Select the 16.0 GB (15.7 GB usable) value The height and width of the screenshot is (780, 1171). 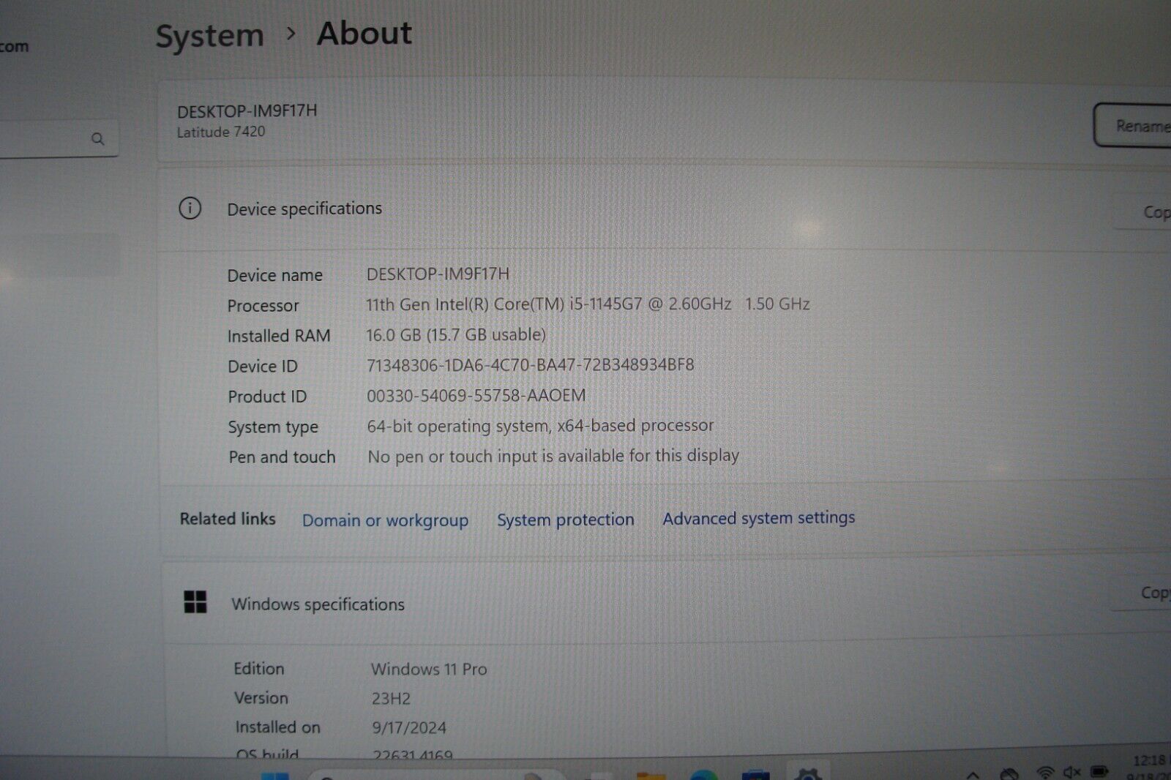point(456,334)
